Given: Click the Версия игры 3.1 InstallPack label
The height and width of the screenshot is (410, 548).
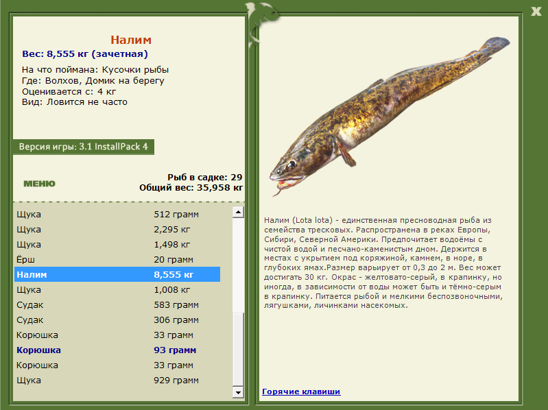Looking at the screenshot, I should (83, 147).
